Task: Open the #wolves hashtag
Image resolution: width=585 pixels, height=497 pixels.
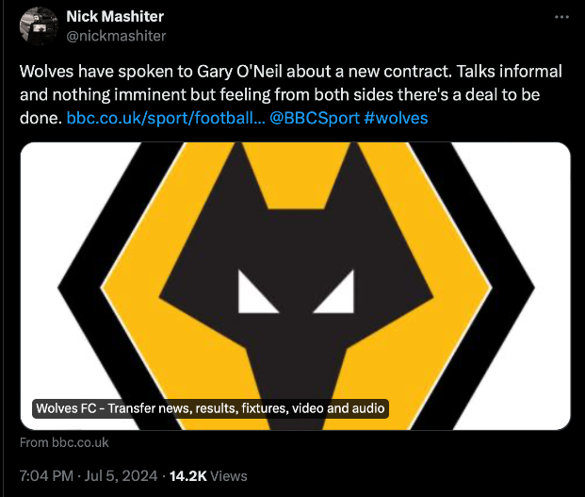Action: [x=395, y=118]
